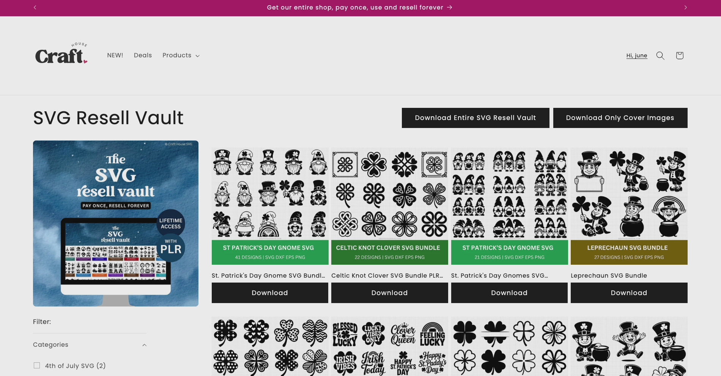Screen dimensions: 721x376
Task: Open Celtic Knot Clover SVG Bundle PLR title
Action: click(387, 276)
